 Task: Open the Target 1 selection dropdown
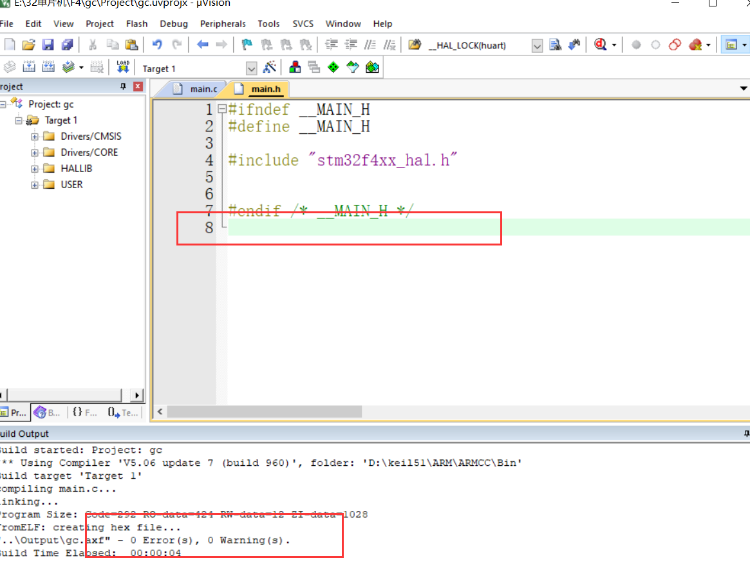click(x=251, y=68)
